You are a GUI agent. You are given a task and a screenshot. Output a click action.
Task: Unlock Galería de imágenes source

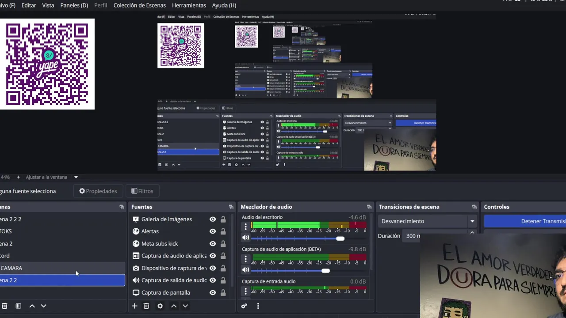(x=223, y=219)
